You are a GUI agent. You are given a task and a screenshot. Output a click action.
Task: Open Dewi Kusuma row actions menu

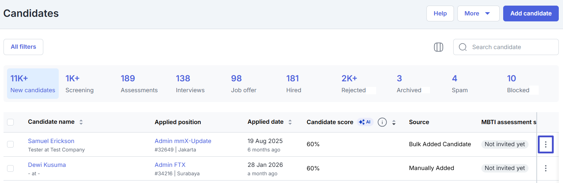click(545, 168)
